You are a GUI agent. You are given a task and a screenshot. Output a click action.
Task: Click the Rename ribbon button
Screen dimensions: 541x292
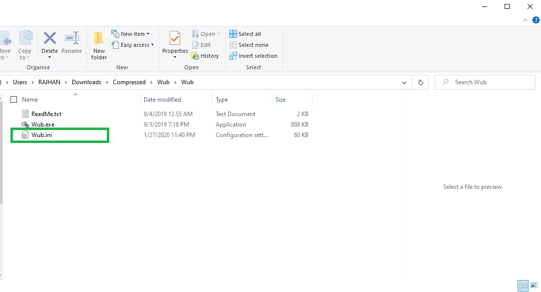[72, 42]
